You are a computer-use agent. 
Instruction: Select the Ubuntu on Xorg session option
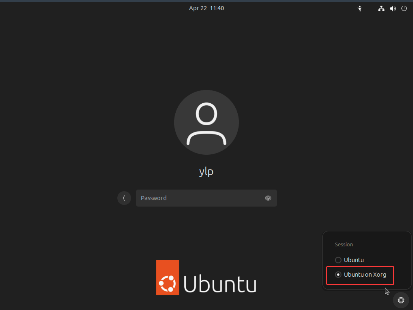tap(360, 275)
